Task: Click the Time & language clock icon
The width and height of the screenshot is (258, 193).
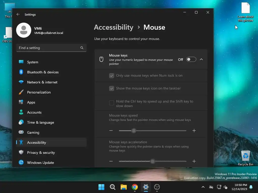Action: (21, 122)
